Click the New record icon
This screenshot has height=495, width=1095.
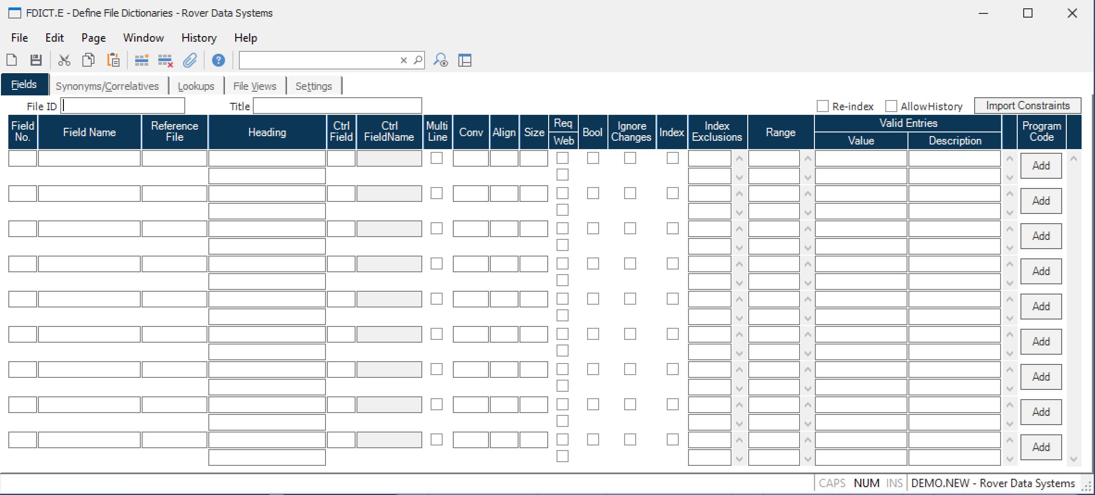pos(12,60)
